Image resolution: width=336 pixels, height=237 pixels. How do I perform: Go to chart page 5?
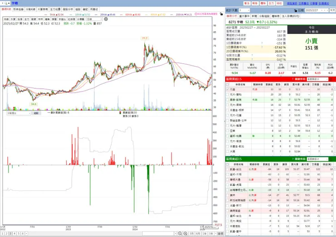(19, 233)
